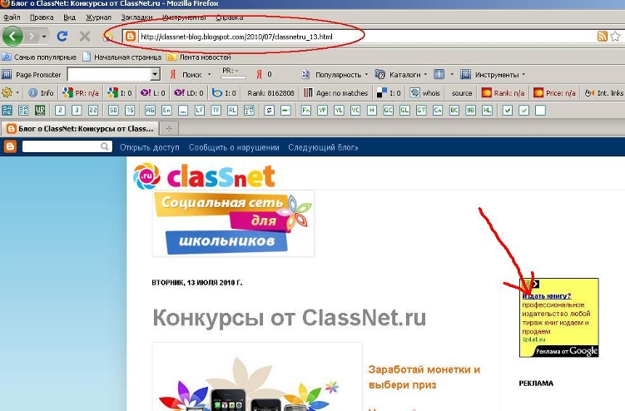Click the 'UP' toolbar icon
625x411 pixels.
click(40, 110)
